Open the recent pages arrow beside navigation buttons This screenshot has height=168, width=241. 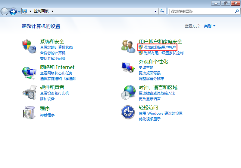coord(19,11)
